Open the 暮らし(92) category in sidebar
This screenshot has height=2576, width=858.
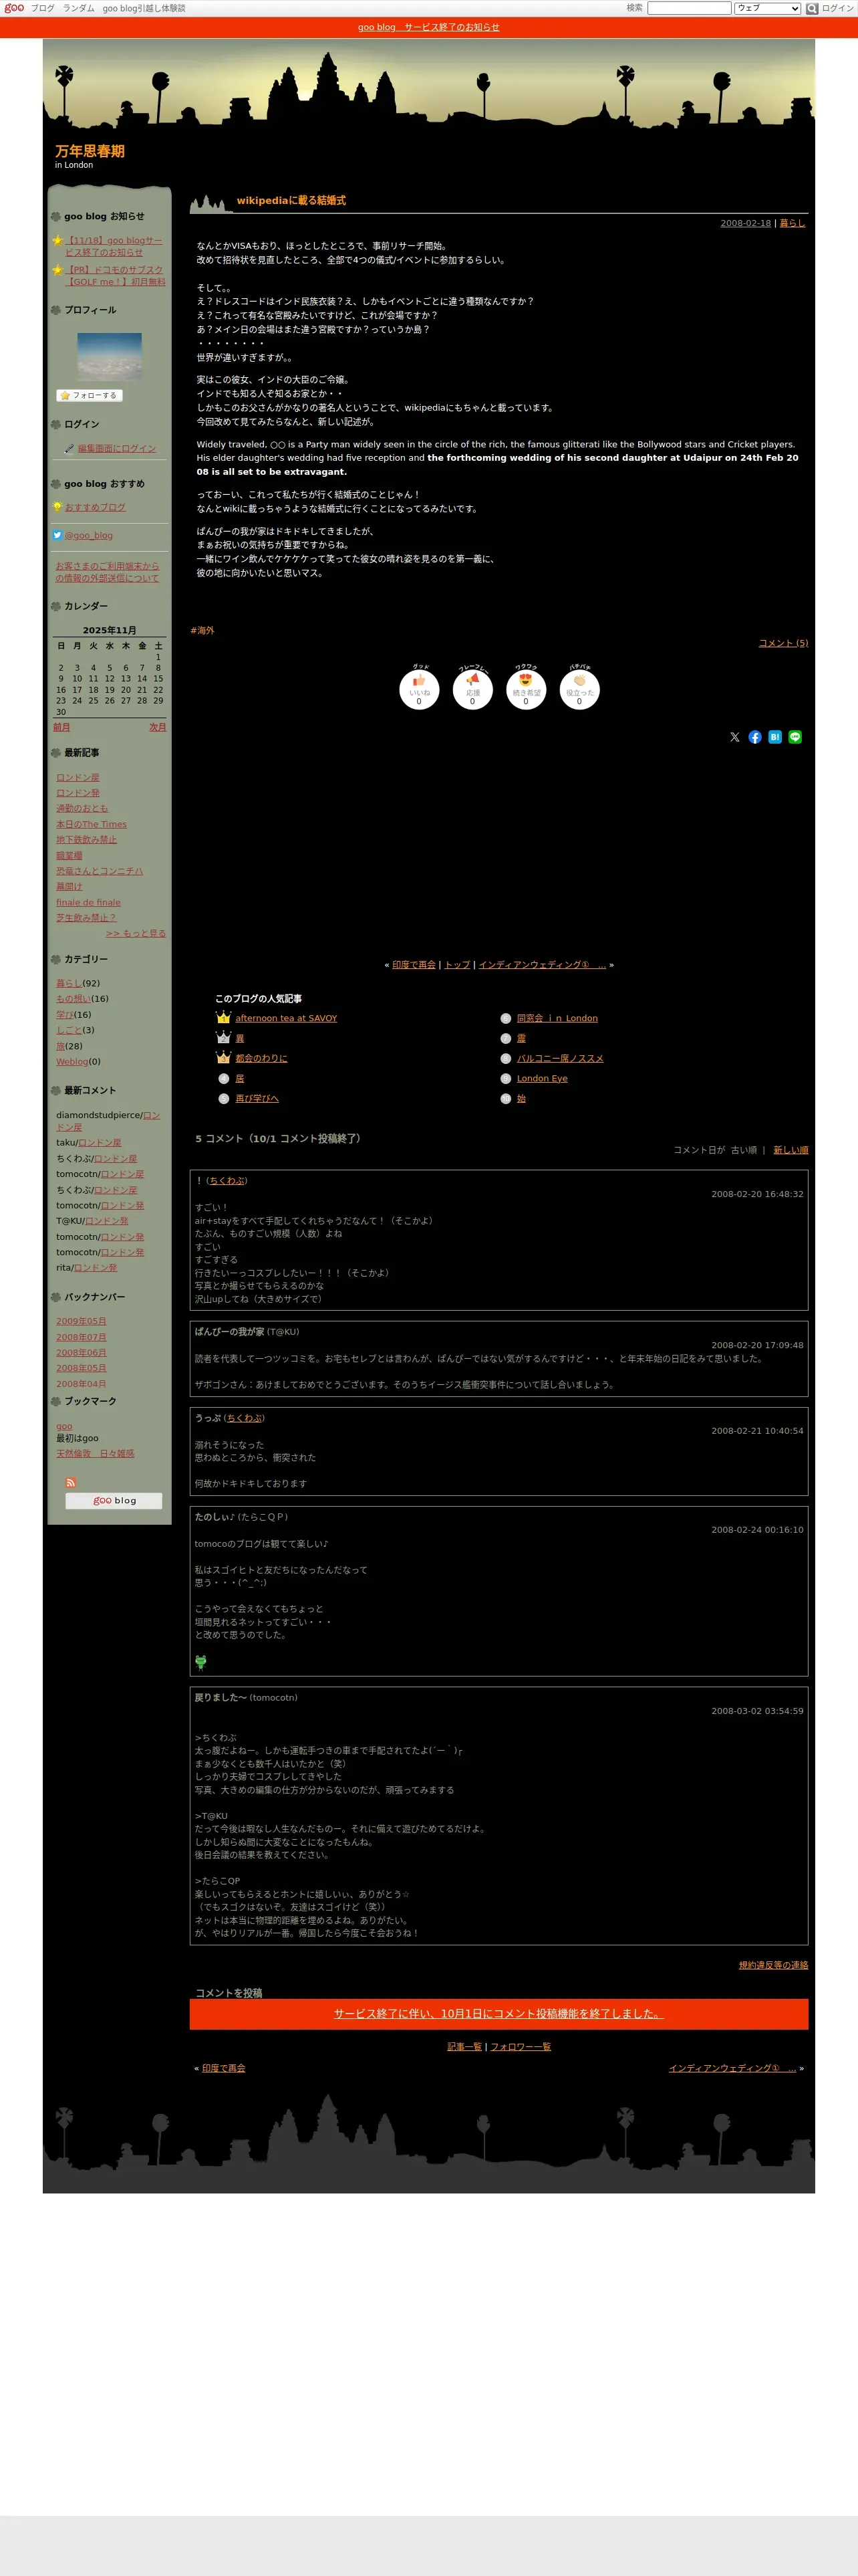click(x=69, y=983)
